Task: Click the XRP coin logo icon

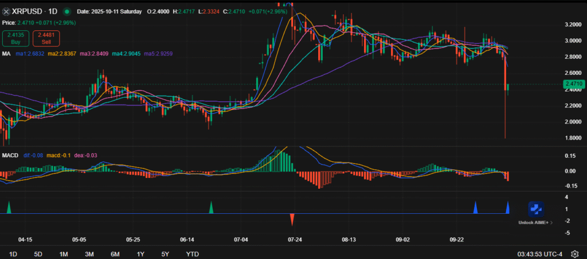Action: (6, 11)
